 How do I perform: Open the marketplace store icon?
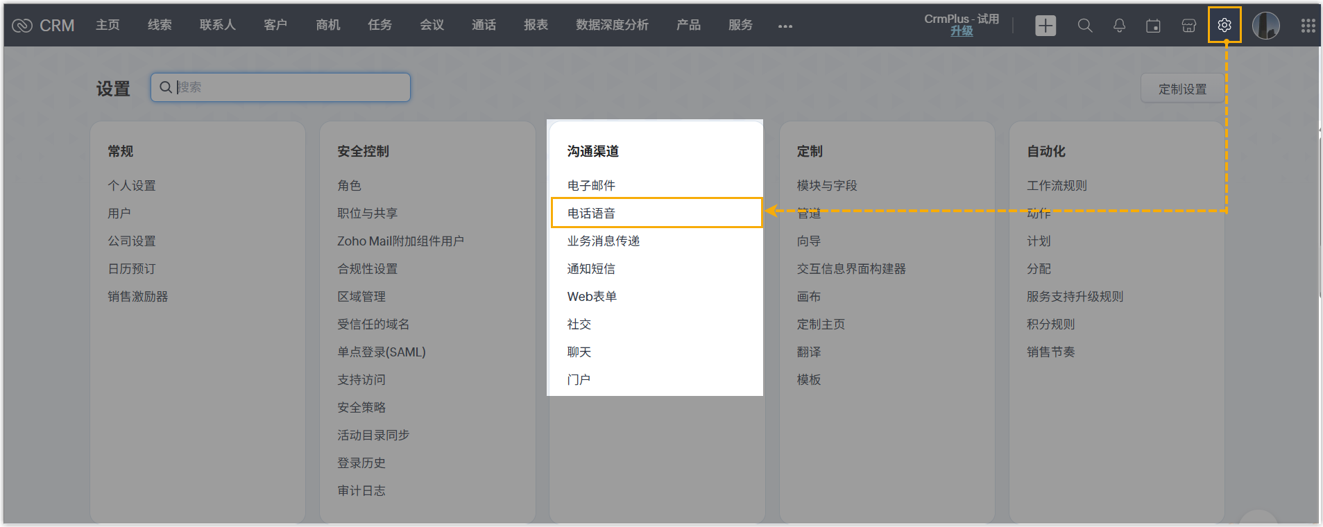1188,26
